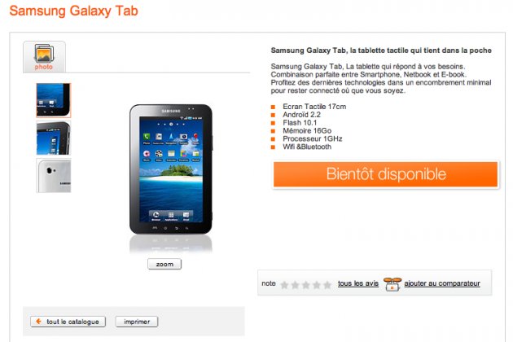Click ajouter au comparateur link
Screen dimensions: 513x342
[x=442, y=283]
